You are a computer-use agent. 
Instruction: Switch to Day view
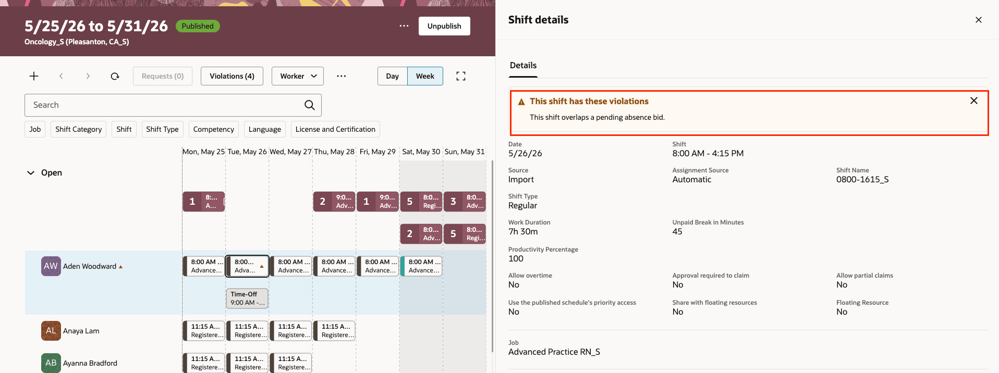[x=393, y=76]
